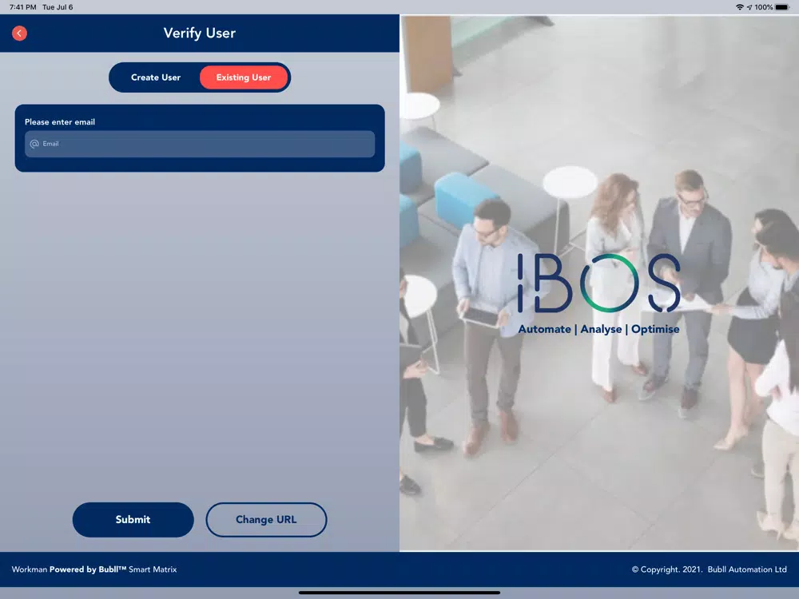Tap the IBOS logo on the right panel
This screenshot has width=799, height=599.
[598, 283]
